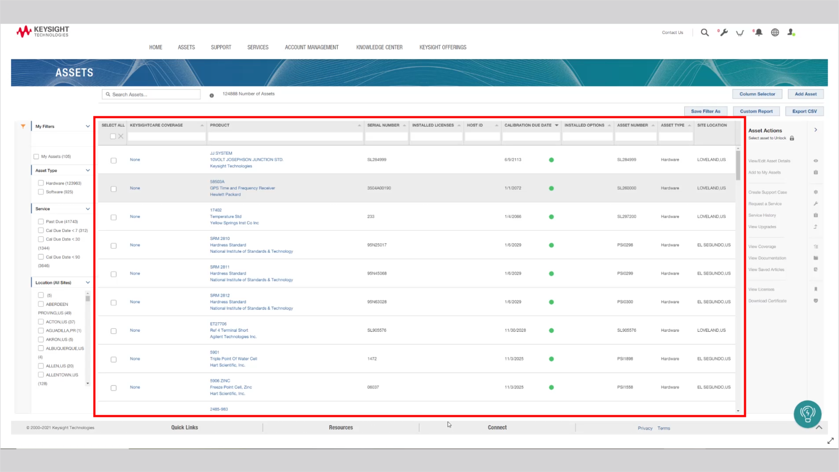Image resolution: width=839 pixels, height=472 pixels.
Task: Check the Hardware asset type checkbox
Action: (41, 183)
